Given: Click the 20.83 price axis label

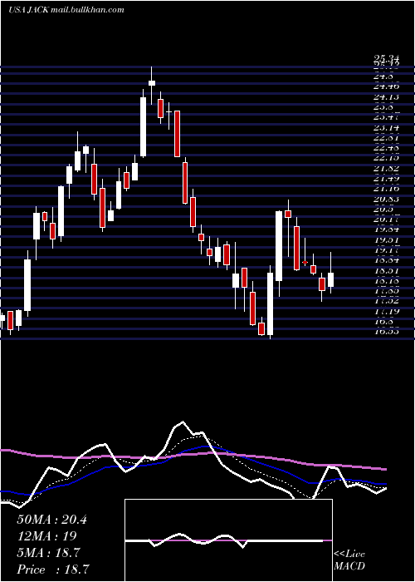Looking at the screenshot, I should coord(386,200).
